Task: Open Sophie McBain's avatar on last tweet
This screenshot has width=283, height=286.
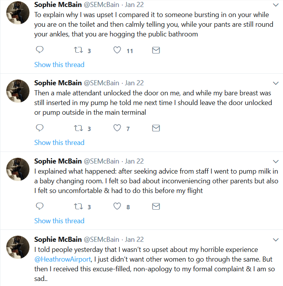Action: (18, 247)
